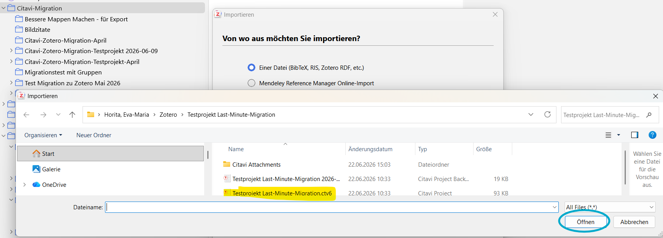Expand Citavi-Zotero-Migration-Testprojekt-April collection
Screen dimensions: 663x238
11,61
